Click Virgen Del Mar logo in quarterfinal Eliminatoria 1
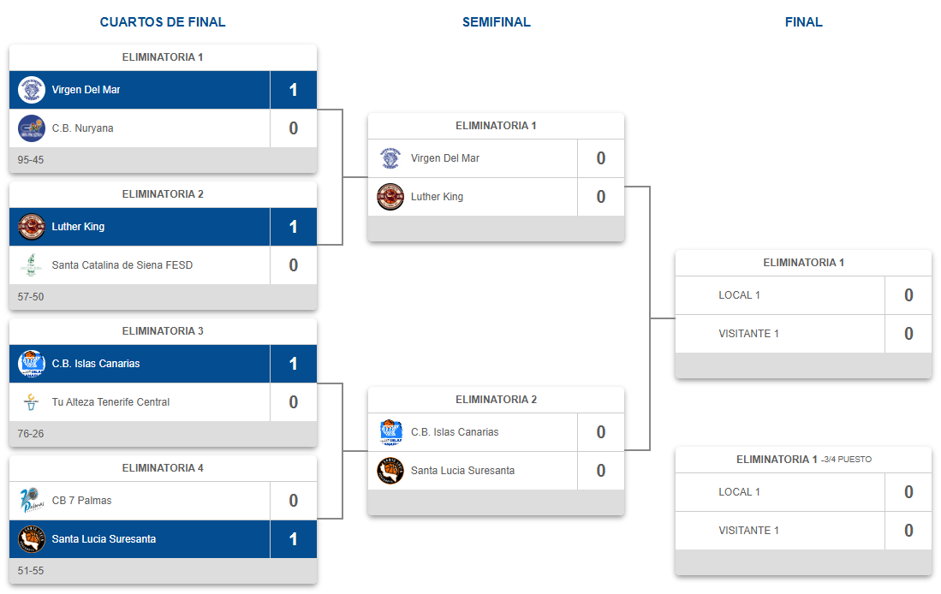The height and width of the screenshot is (594, 941). 32,90
